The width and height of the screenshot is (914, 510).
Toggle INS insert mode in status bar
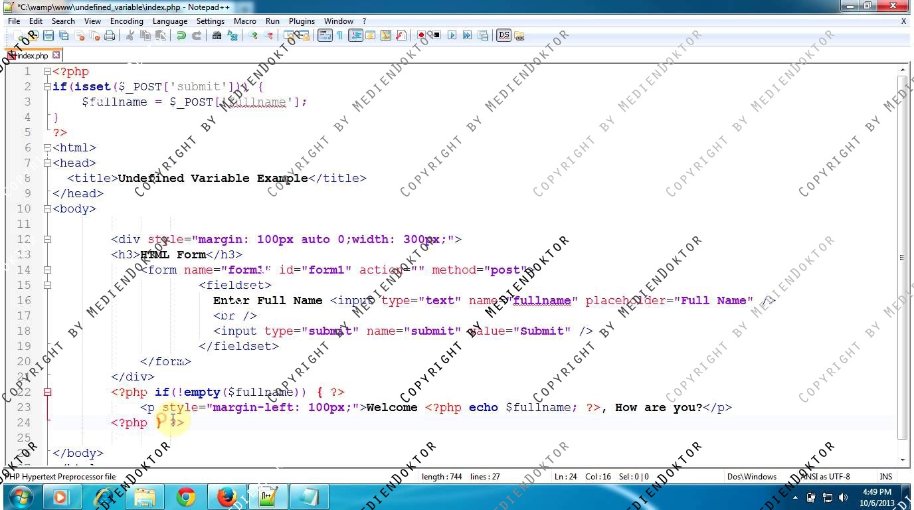coord(885,476)
